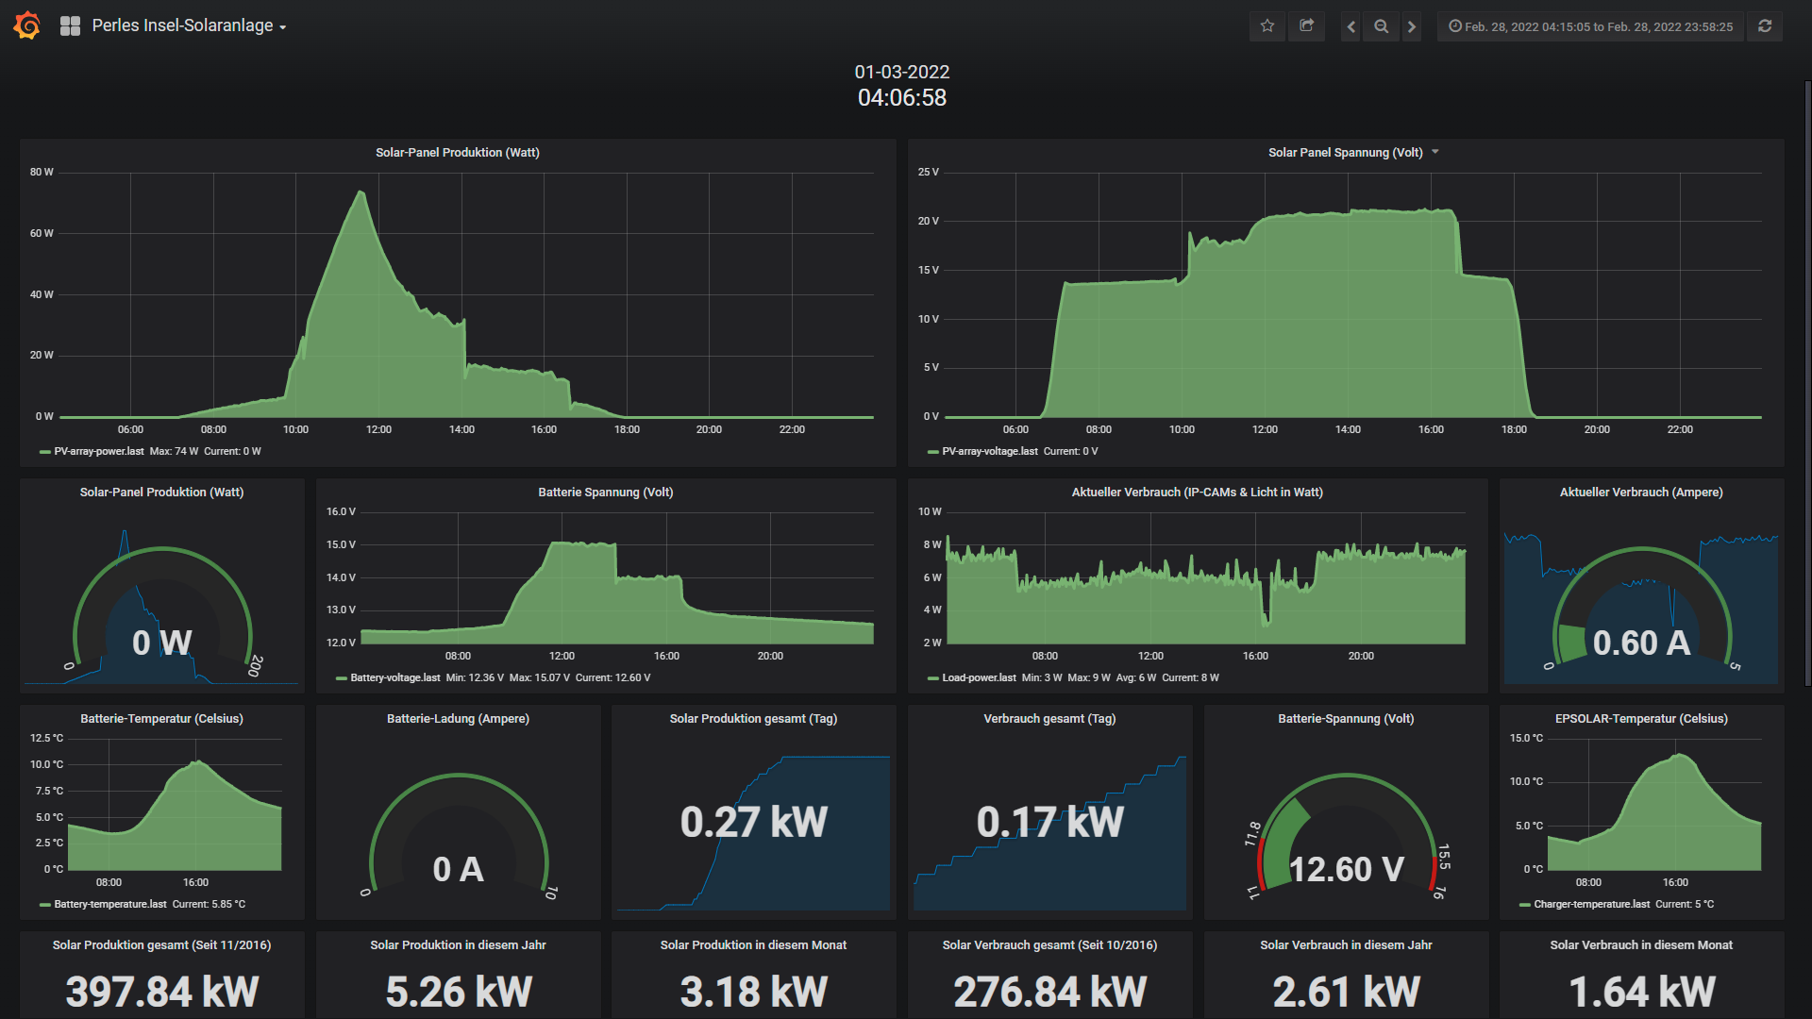Refresh the dashboard
The width and height of the screenshot is (1812, 1019).
(1765, 26)
